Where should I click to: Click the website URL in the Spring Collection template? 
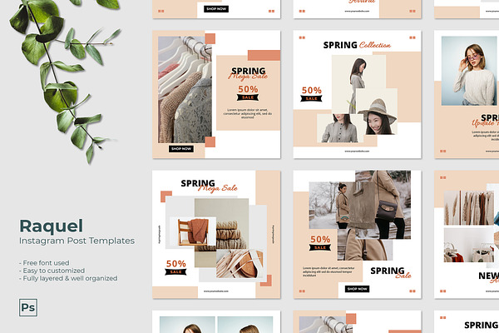tap(357, 151)
